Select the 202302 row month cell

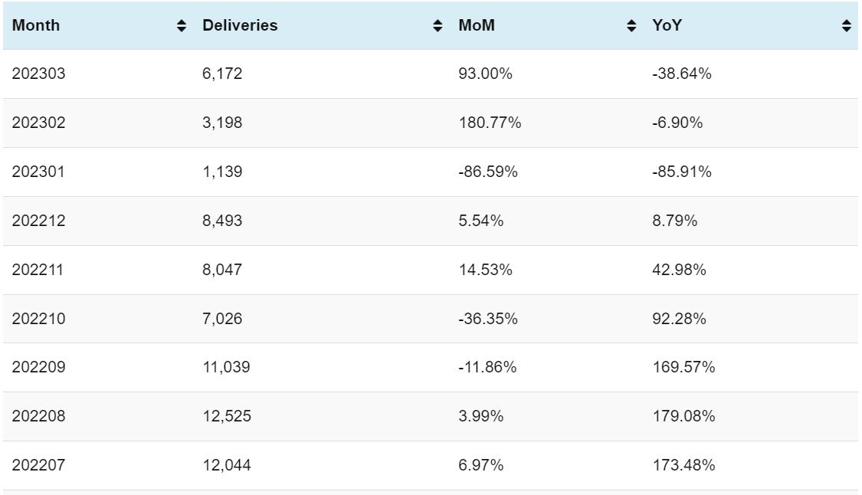[x=38, y=123]
